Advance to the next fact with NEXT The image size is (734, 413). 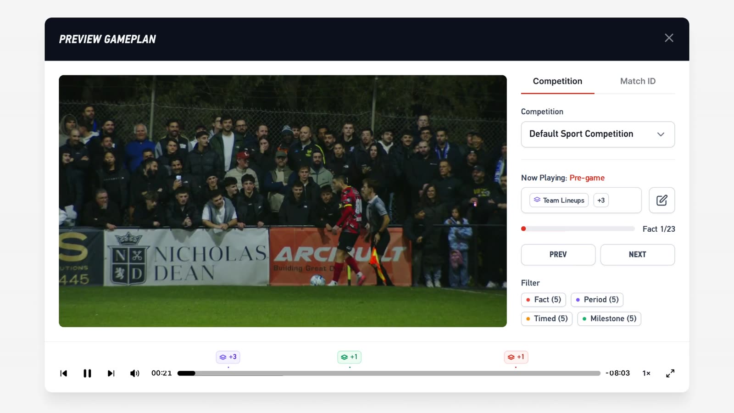tap(637, 255)
